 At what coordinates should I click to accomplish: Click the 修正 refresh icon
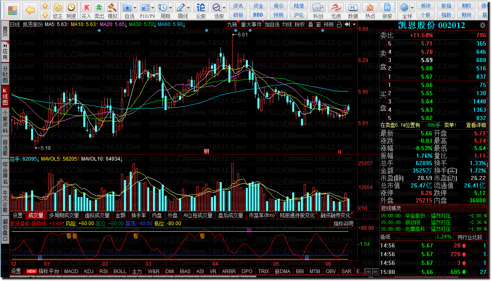click(x=58, y=7)
